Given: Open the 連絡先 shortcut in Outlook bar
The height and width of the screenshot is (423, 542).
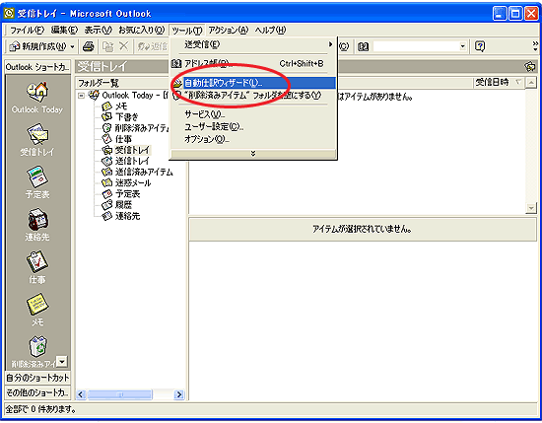Looking at the screenshot, I should click(37, 219).
